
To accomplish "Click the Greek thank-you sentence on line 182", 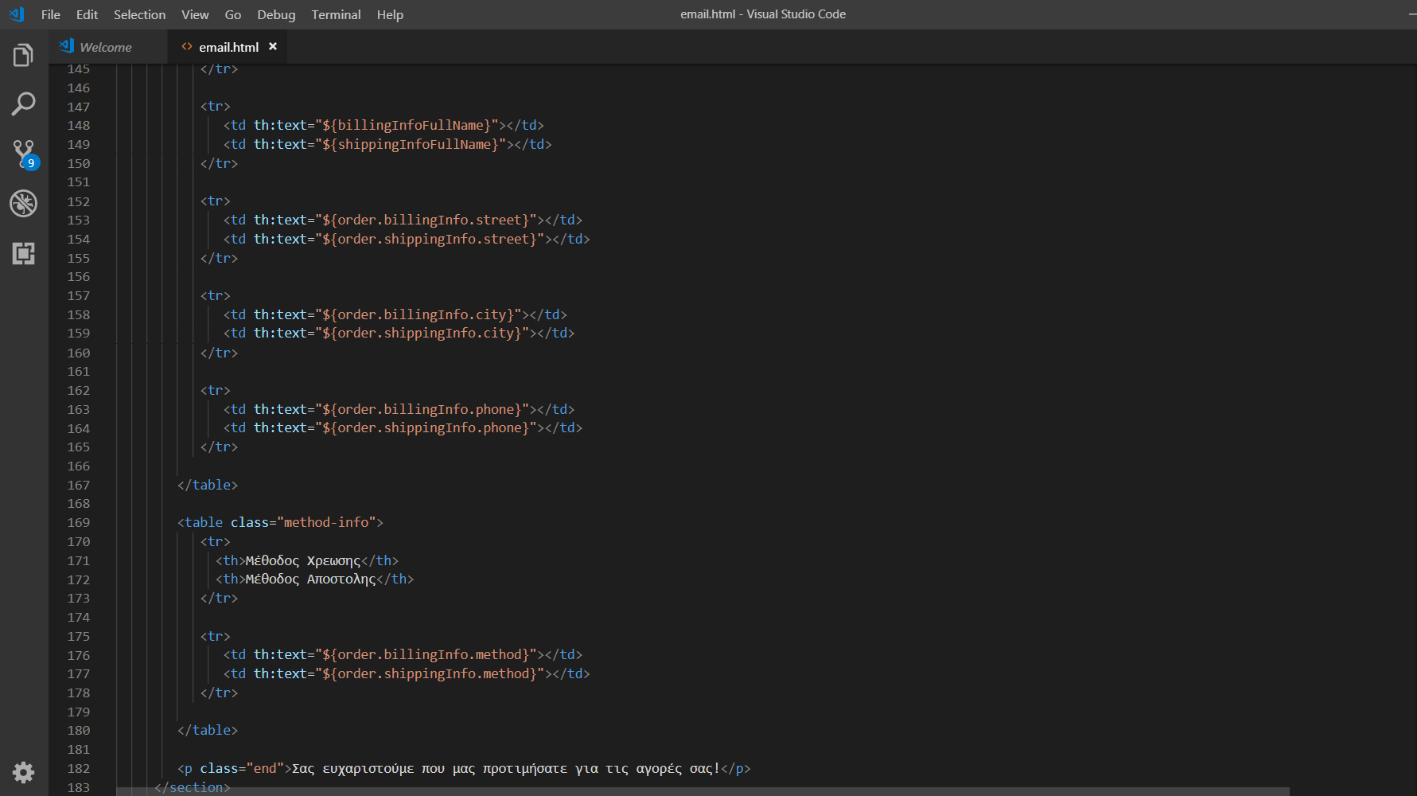I will coord(506,769).
